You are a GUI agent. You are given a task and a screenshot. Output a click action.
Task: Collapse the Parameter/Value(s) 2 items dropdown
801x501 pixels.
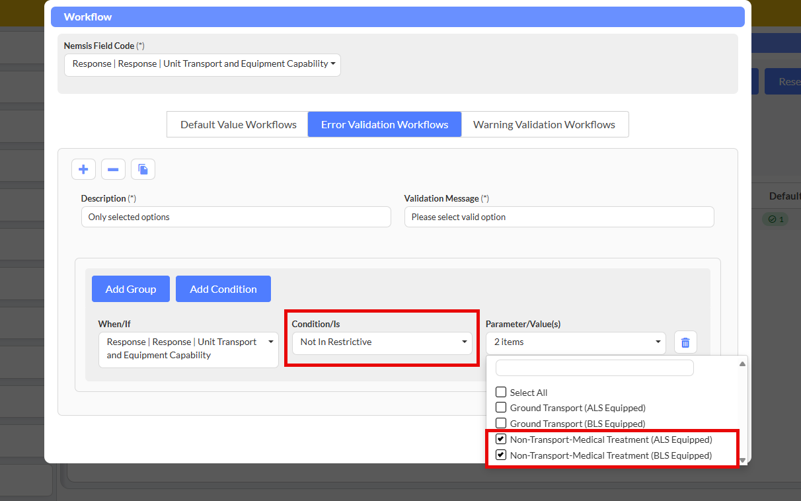576,342
